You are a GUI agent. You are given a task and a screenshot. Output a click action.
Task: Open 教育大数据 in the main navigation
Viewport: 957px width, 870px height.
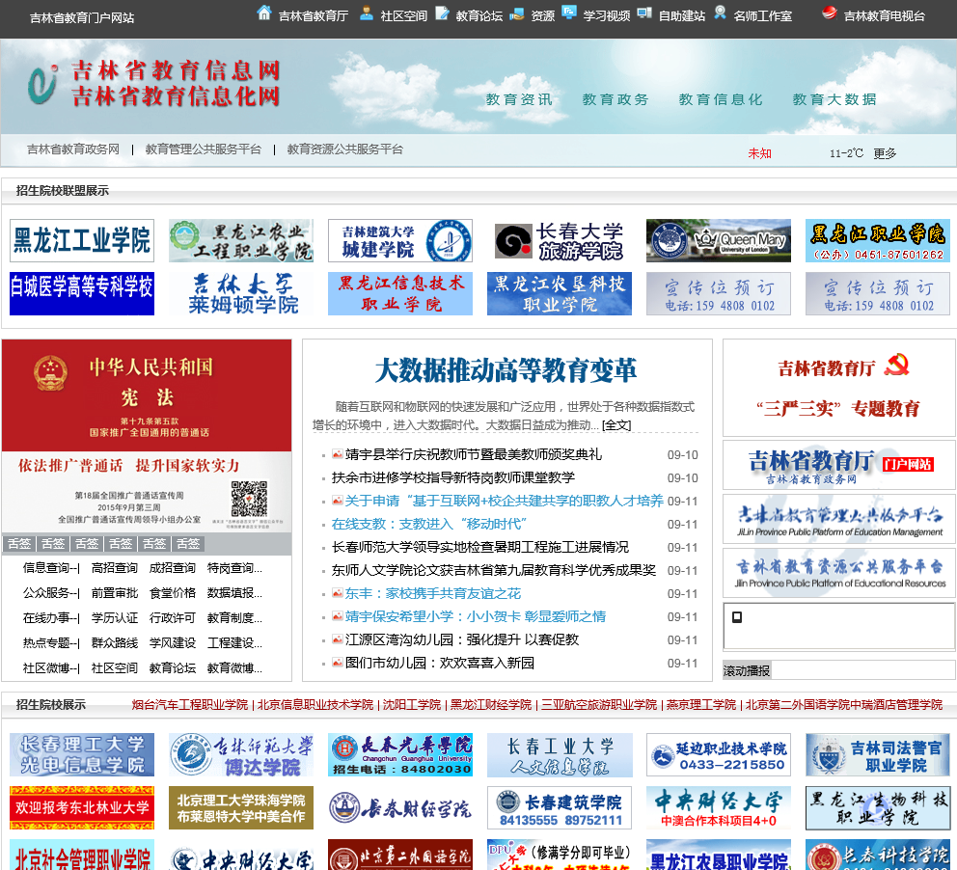pyautogui.click(x=834, y=99)
